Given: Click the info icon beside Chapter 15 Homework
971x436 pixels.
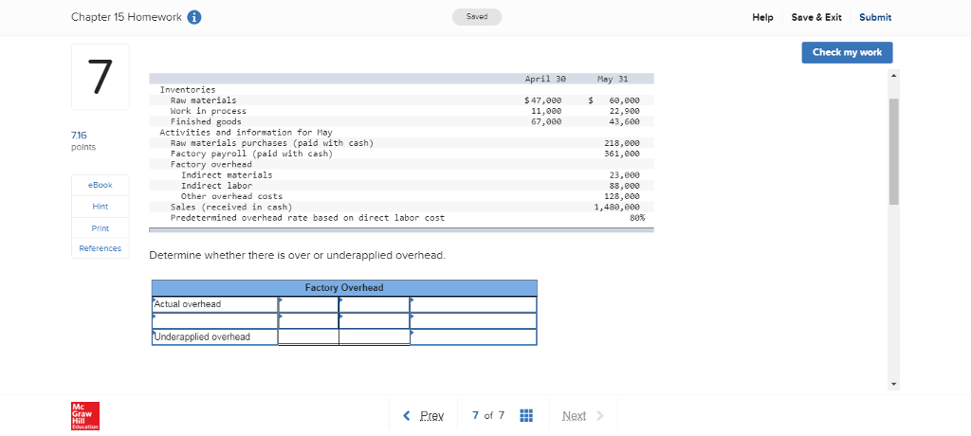Looking at the screenshot, I should tap(193, 17).
